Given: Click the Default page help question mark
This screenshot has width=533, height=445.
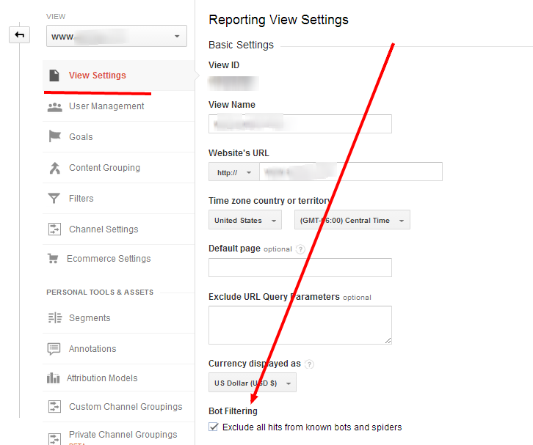Looking at the screenshot, I should (x=300, y=249).
